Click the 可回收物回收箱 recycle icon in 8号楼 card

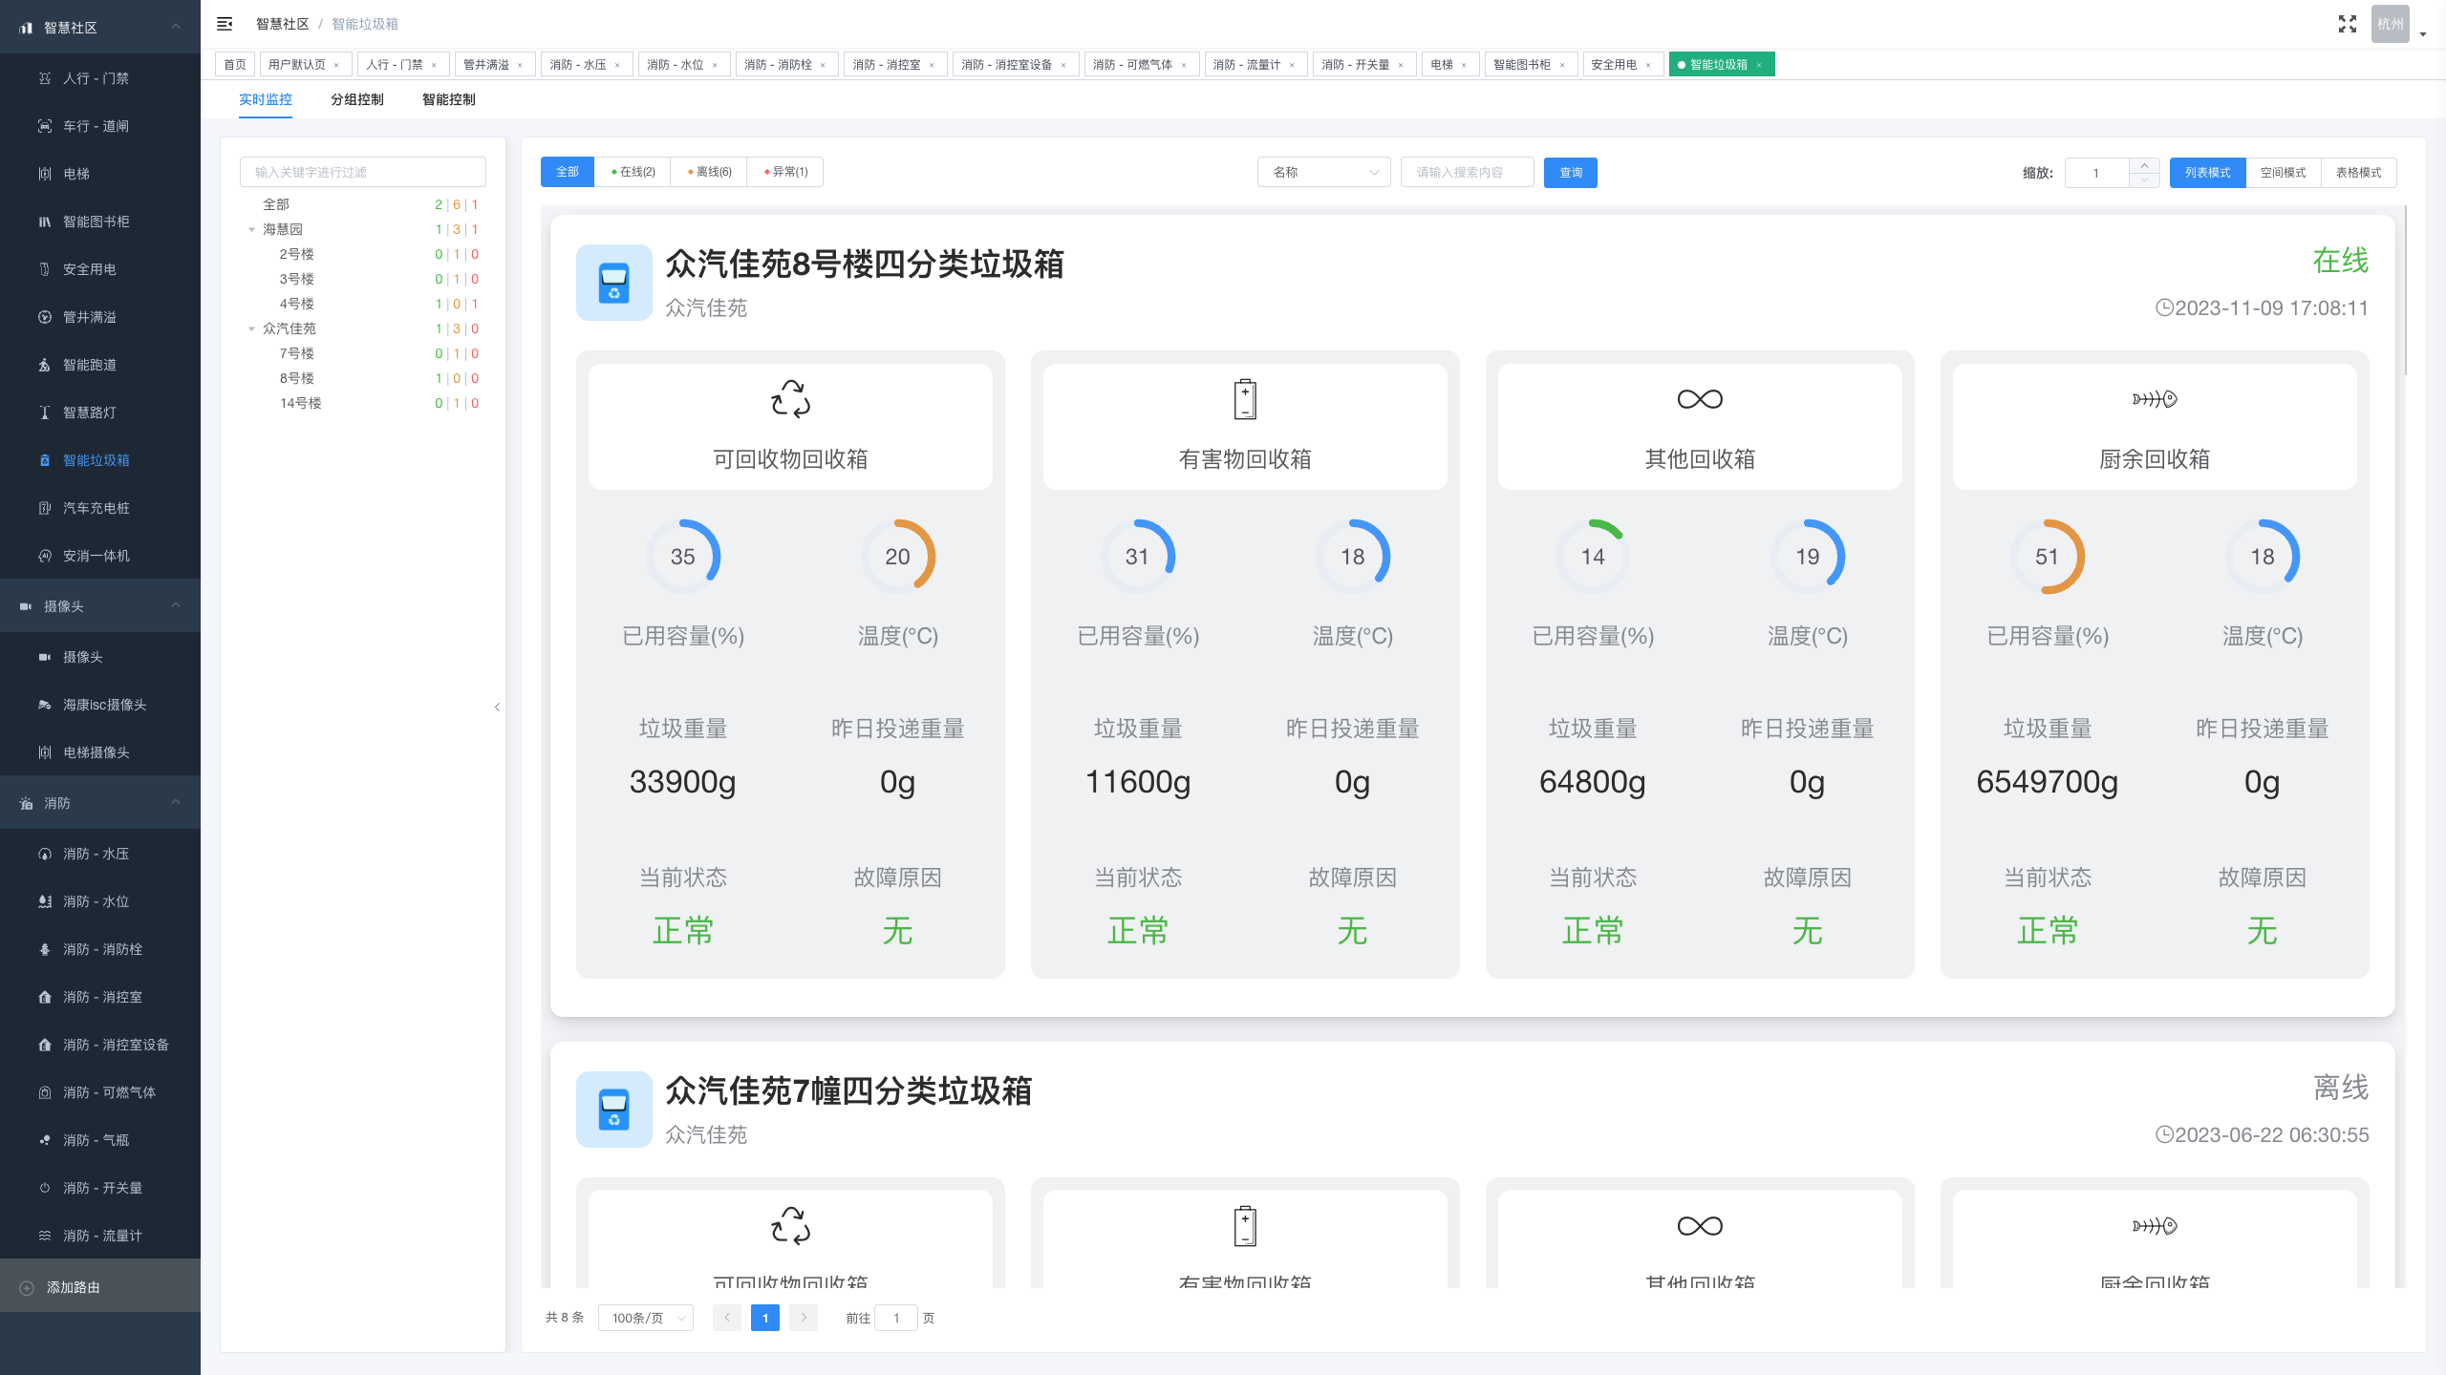(x=791, y=399)
